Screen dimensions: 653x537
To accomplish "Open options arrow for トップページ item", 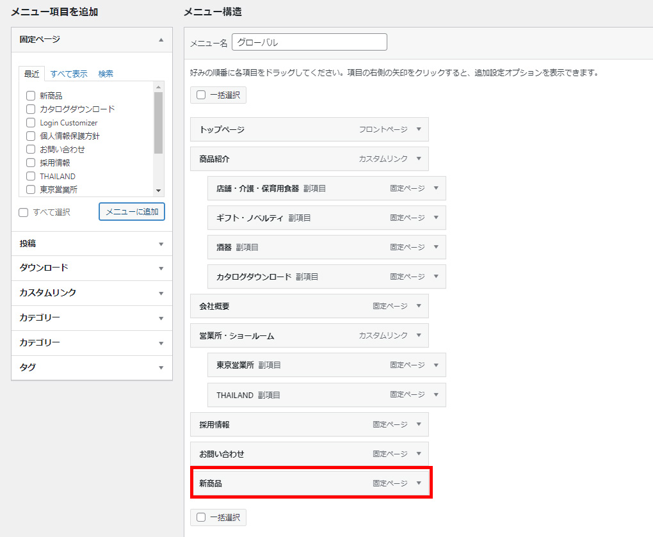I will tap(419, 129).
